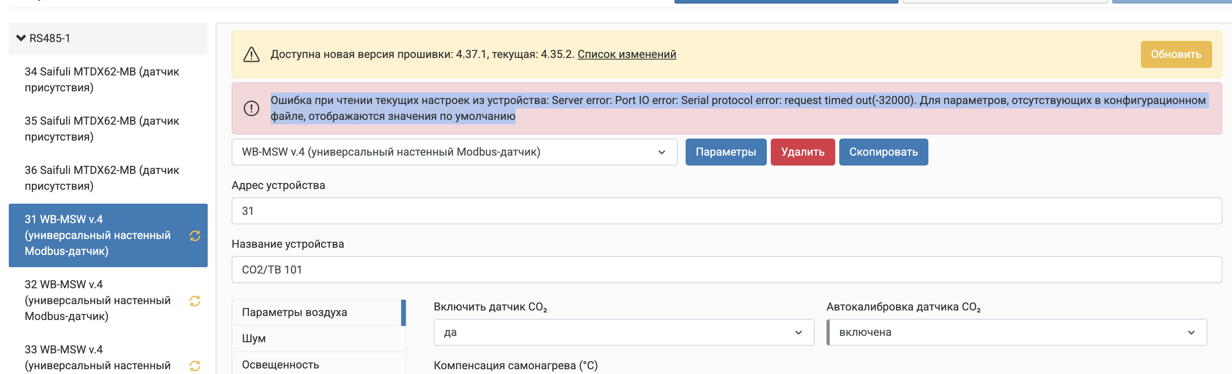The image size is (1232, 374).
Task: Click the error circle icon in red banner
Action: 251,108
